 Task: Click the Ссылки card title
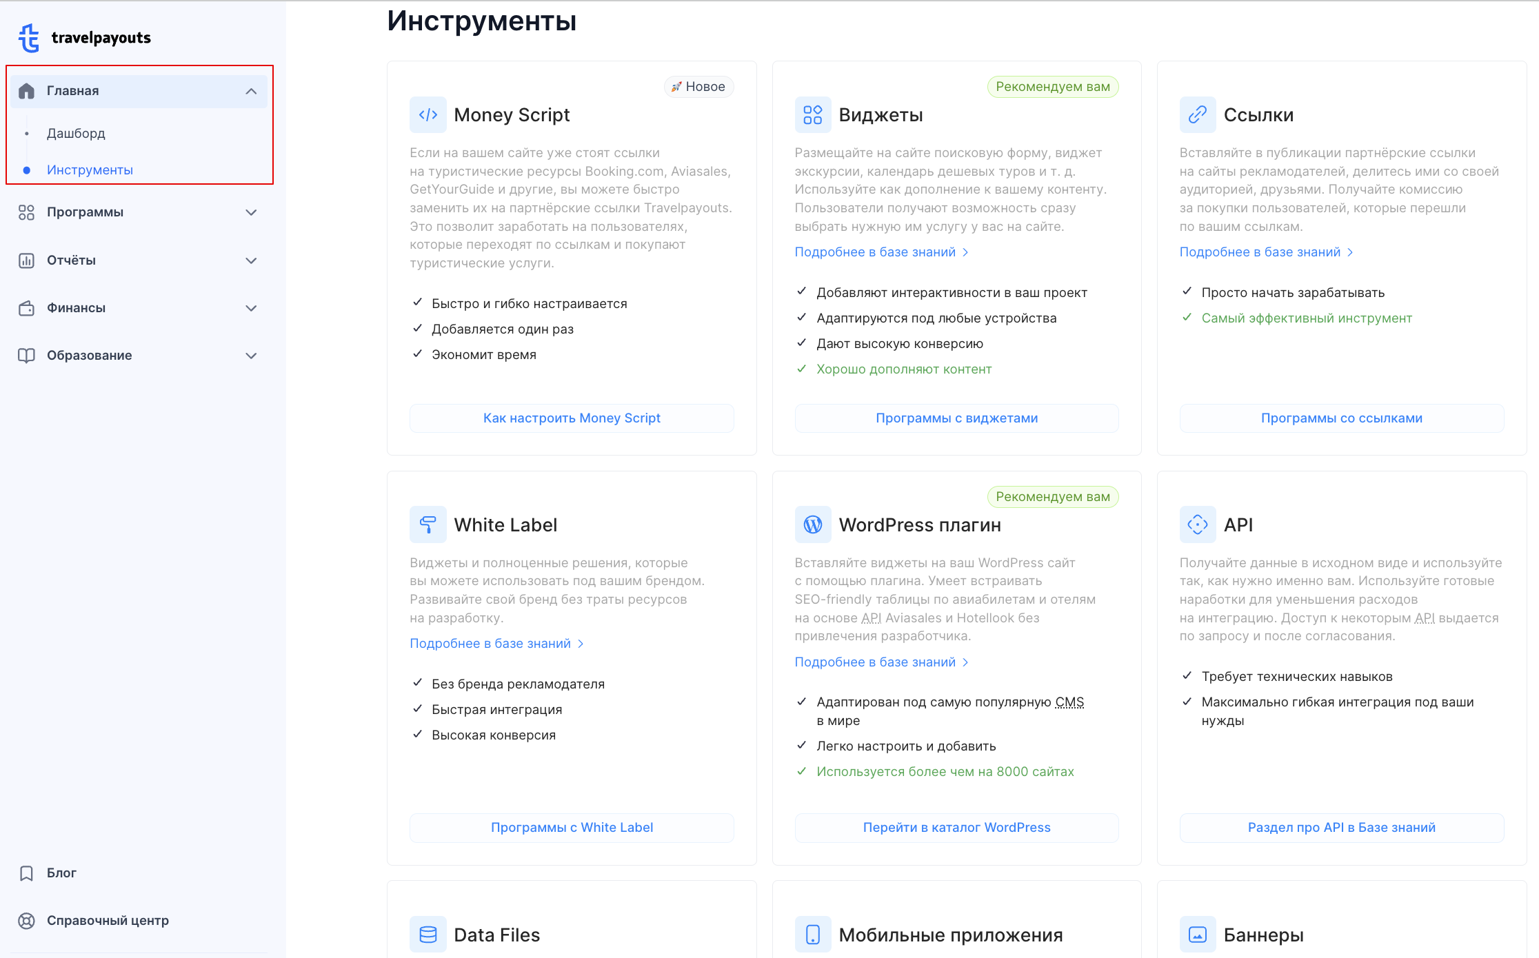coord(1258,115)
